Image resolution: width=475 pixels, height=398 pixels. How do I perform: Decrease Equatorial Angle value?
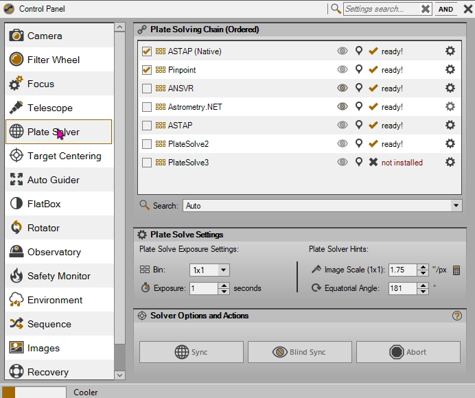point(423,291)
